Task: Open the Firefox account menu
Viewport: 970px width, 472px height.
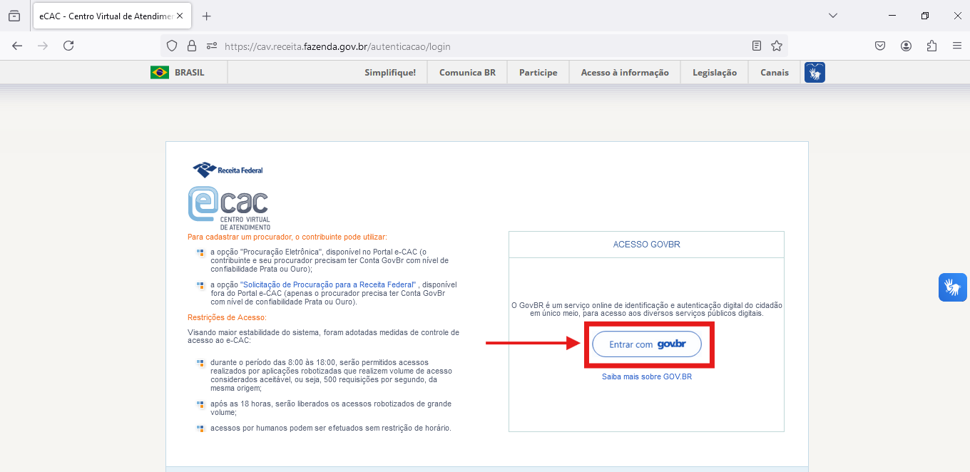Action: 906,46
